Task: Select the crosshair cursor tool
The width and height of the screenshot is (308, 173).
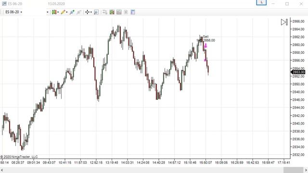Action: [88, 12]
